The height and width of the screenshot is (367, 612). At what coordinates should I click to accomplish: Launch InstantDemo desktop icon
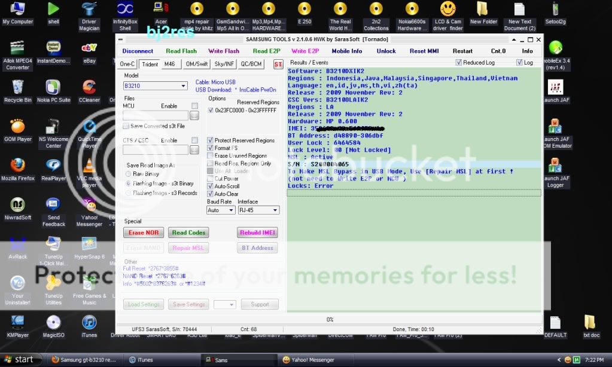[53, 53]
